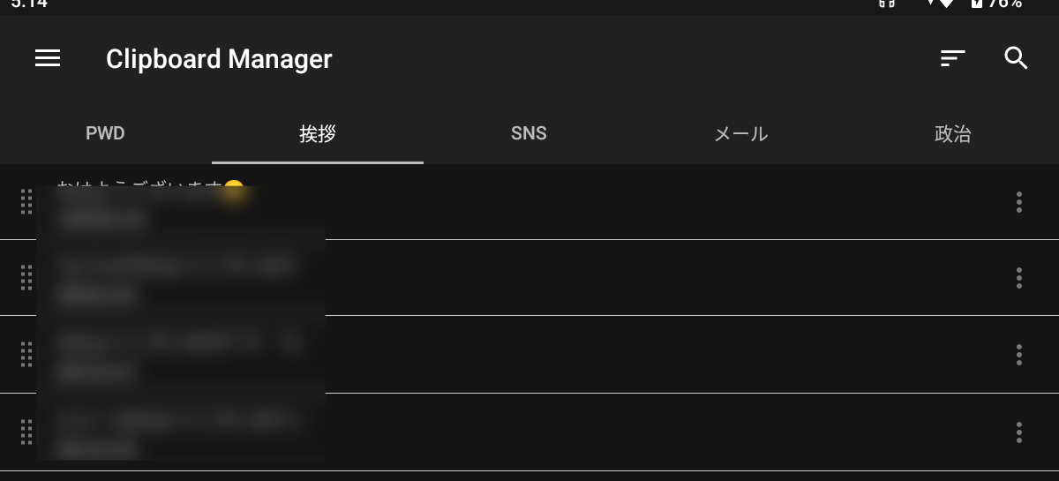
Task: Tap drag handle of second clip
Action: tap(26, 278)
